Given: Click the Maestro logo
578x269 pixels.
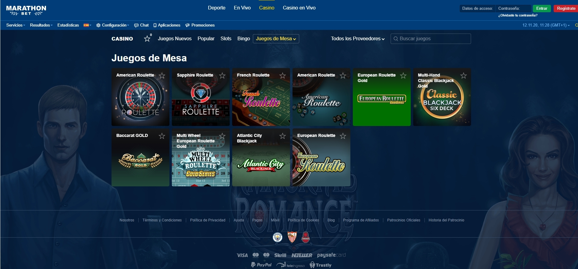Looking at the screenshot, I should tap(266, 255).
